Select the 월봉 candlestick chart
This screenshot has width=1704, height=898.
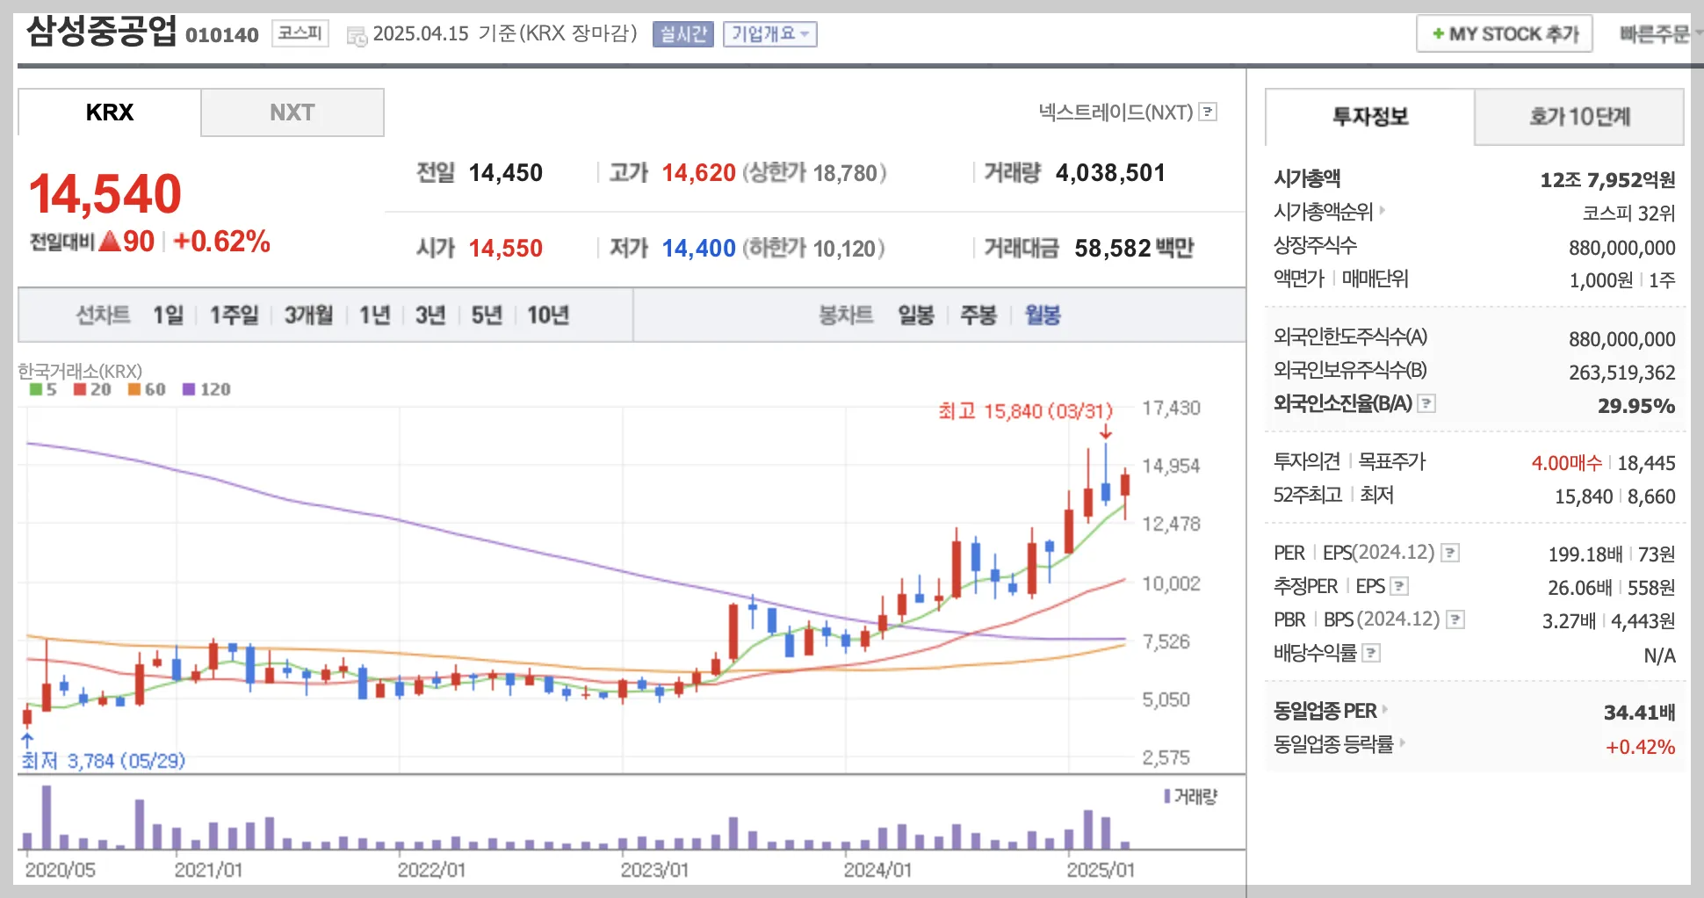[x=1043, y=315]
